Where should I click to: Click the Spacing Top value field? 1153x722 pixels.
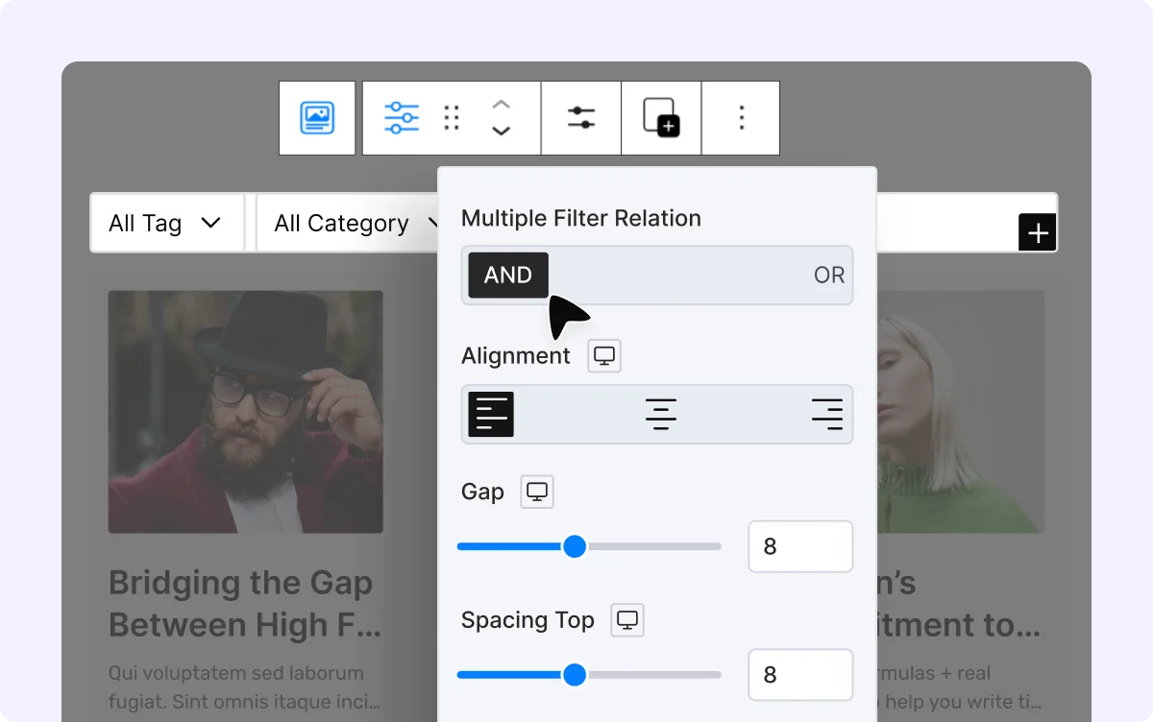(x=799, y=675)
